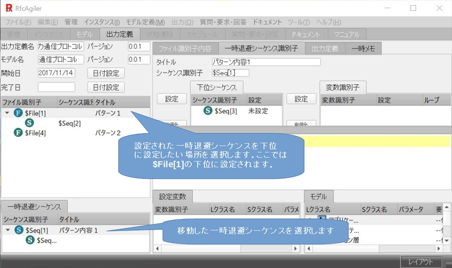
Task: Click scroll down arrow in モデル panel
Action: click(x=446, y=240)
